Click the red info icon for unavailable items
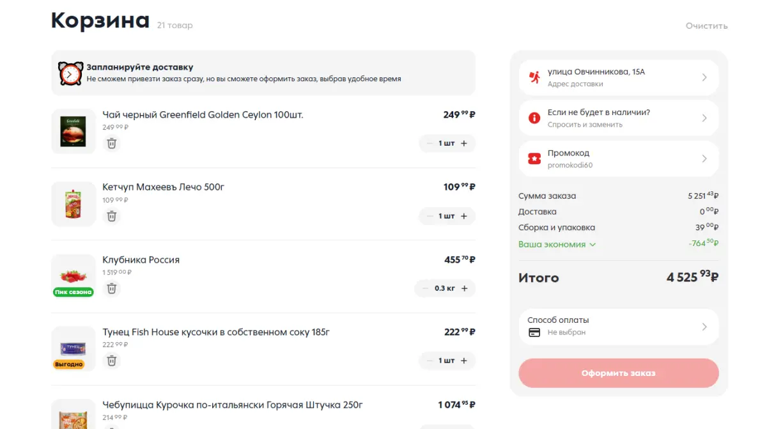The image size is (767, 429). pyautogui.click(x=534, y=118)
